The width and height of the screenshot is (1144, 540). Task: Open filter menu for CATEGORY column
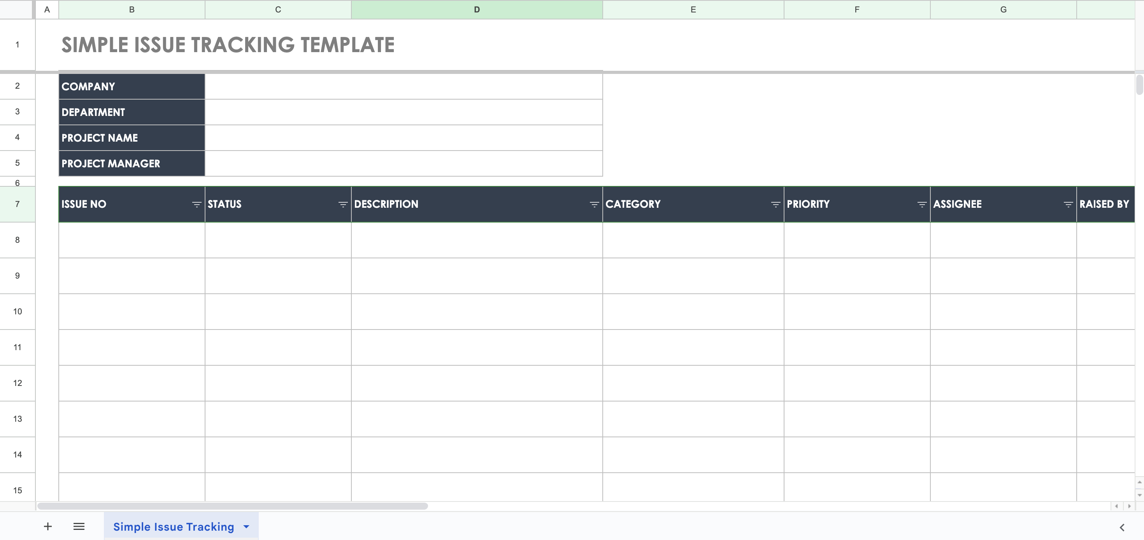point(776,204)
